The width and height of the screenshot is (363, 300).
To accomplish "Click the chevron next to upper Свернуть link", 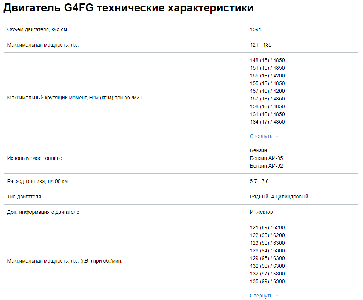I will (277, 136).
